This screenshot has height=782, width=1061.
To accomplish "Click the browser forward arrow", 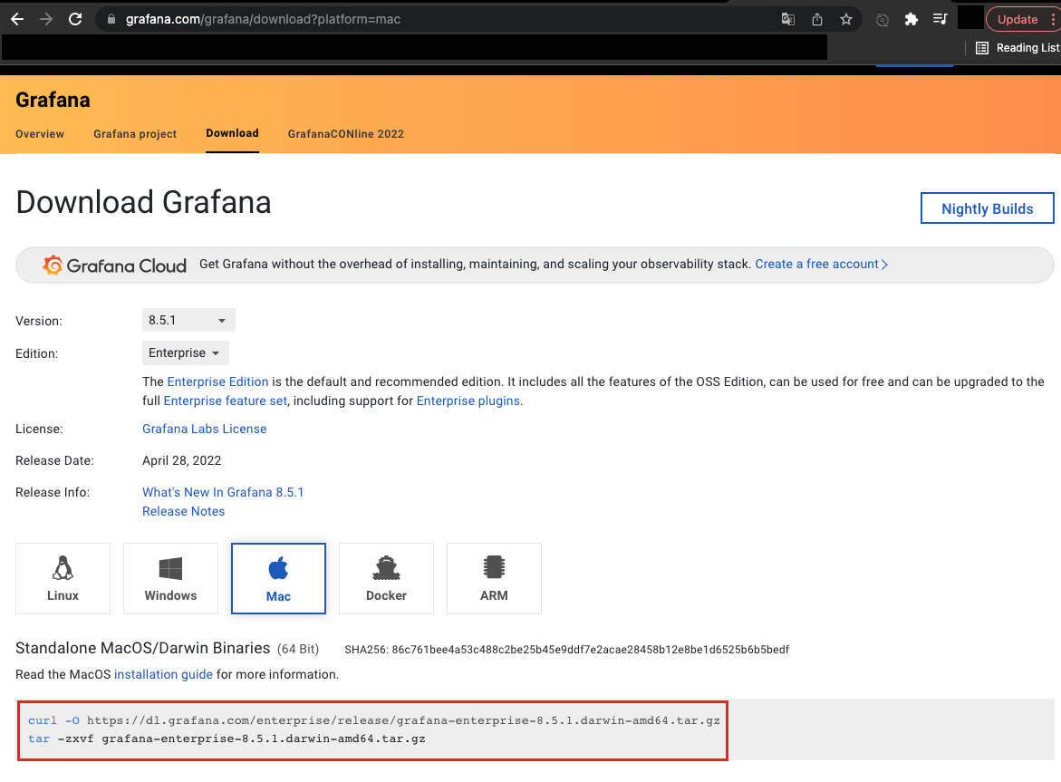I will click(x=46, y=19).
